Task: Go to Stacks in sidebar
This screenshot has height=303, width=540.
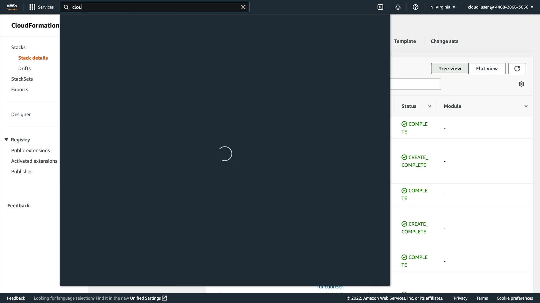Action: tap(18, 47)
